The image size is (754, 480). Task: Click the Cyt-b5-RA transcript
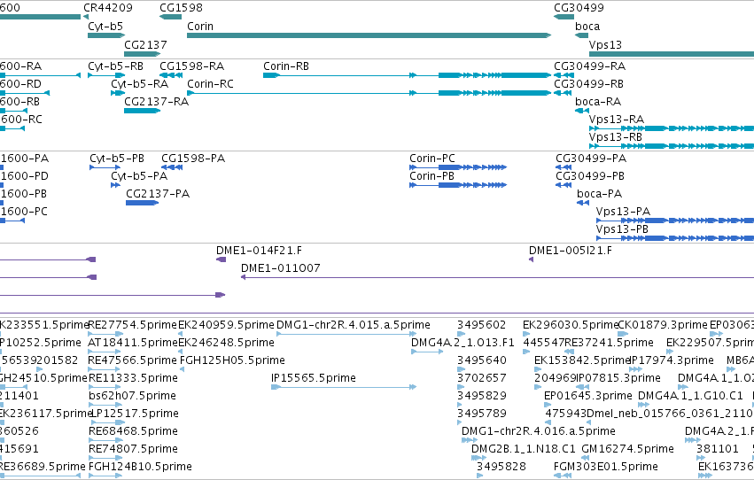pyautogui.click(x=118, y=93)
